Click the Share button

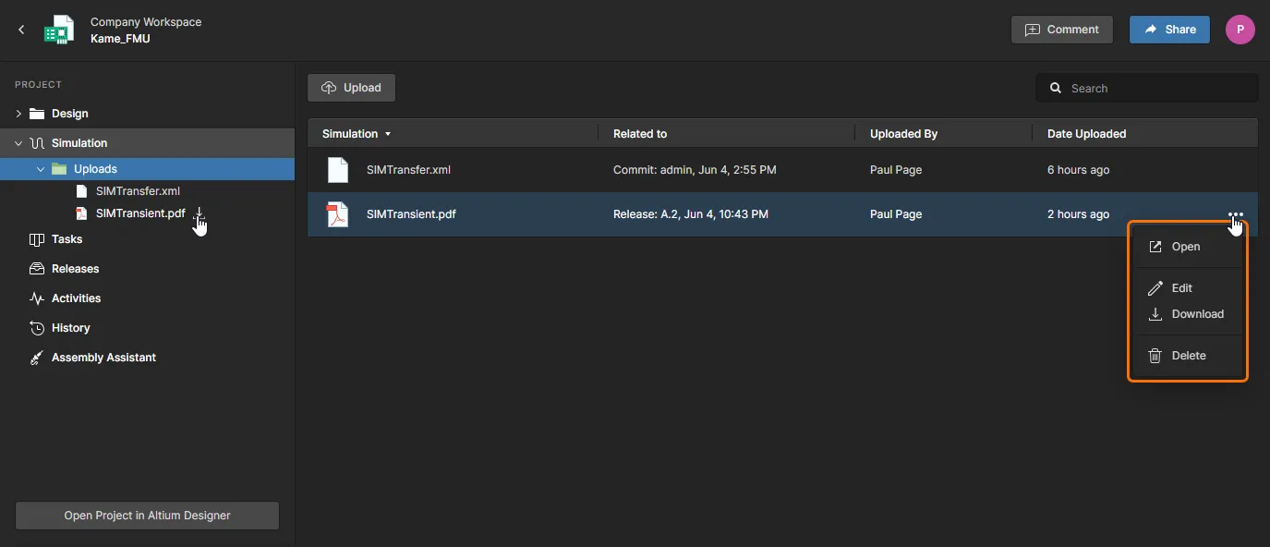pos(1169,30)
